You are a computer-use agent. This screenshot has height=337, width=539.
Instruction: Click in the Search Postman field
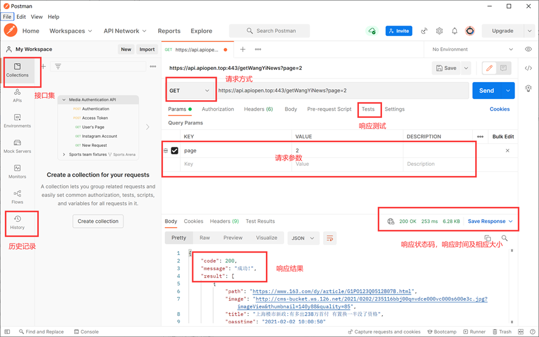(x=269, y=31)
